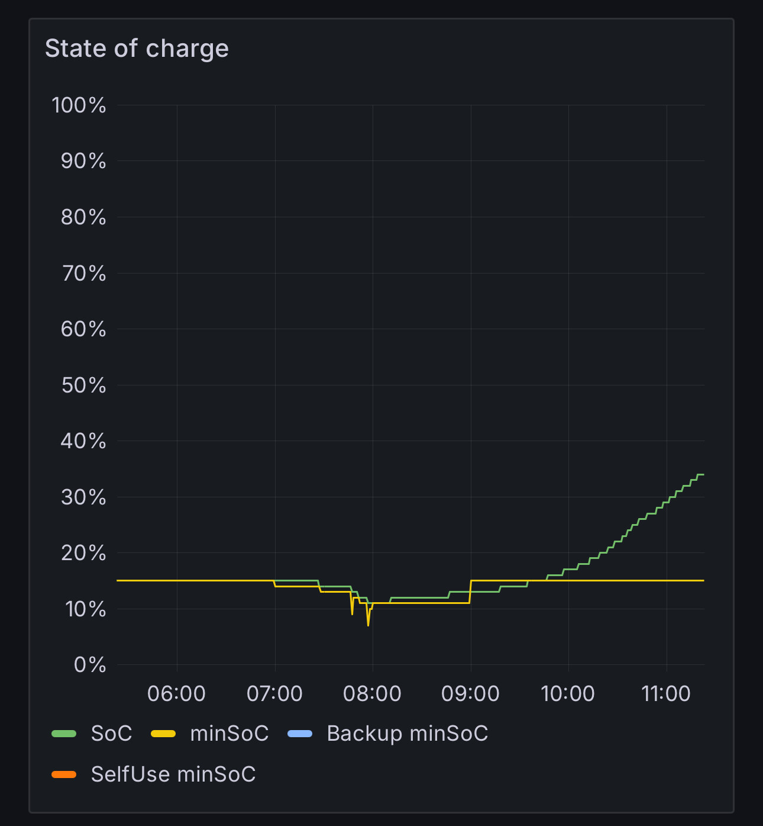Click the 06:00 time axis label
The width and height of the screenshot is (763, 826).
click(x=176, y=693)
